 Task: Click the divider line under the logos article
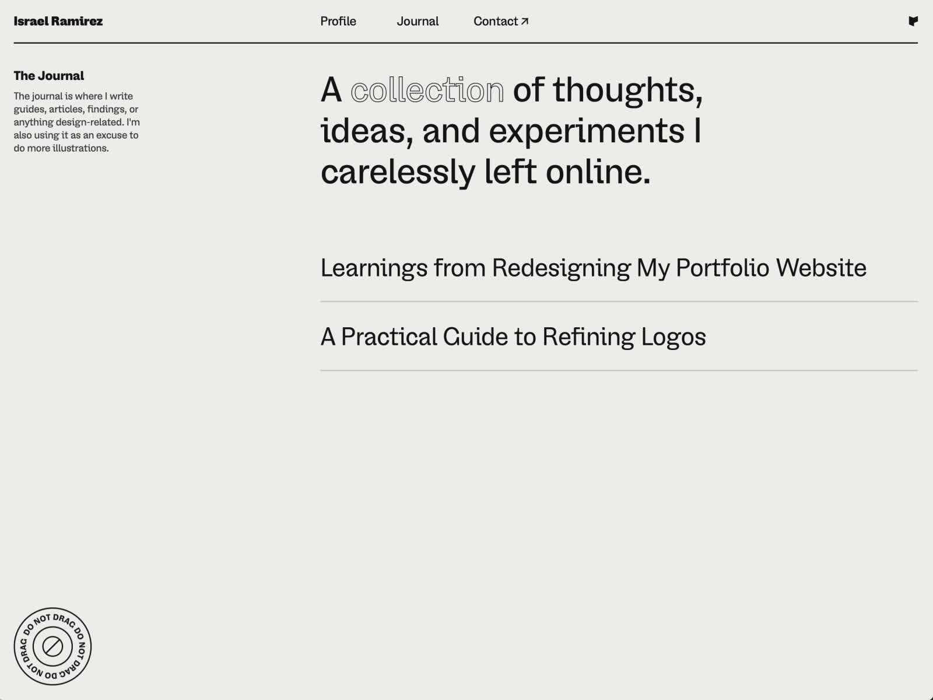click(619, 370)
